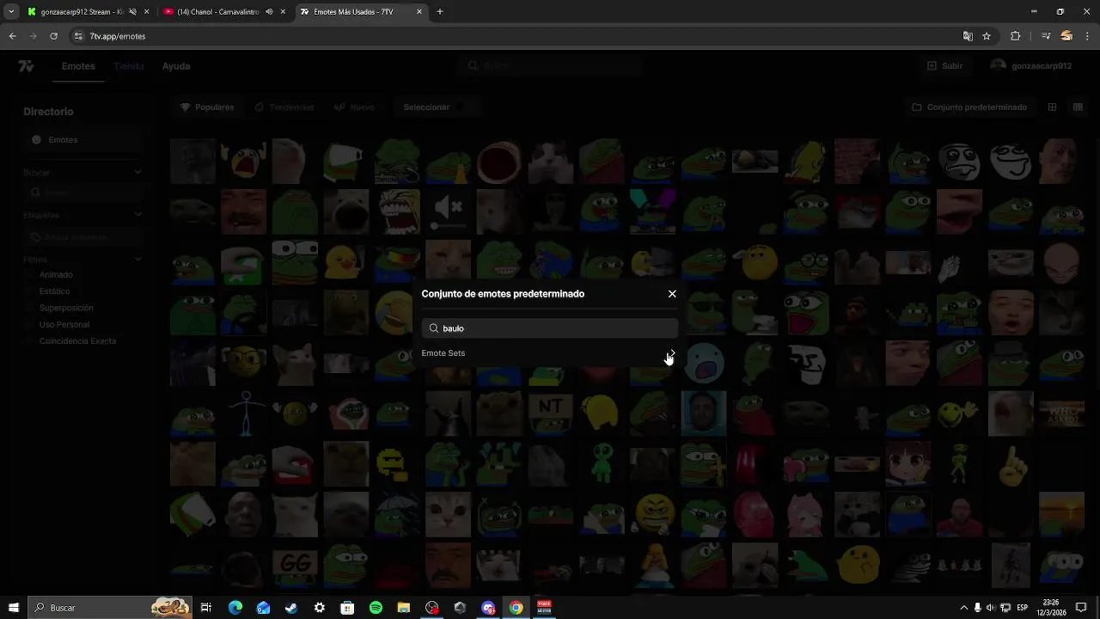Collapse the Filtros sidebar section
1100x619 pixels.
coord(138,259)
